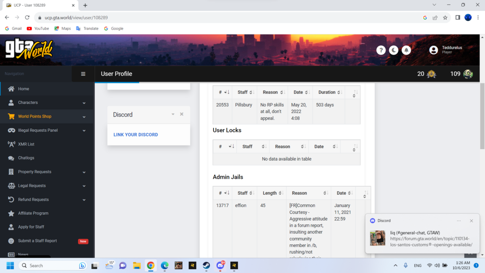Viewport: 485px width, 273px height.
Task: Click the Windows taskbar Search box
Action: pos(53,265)
